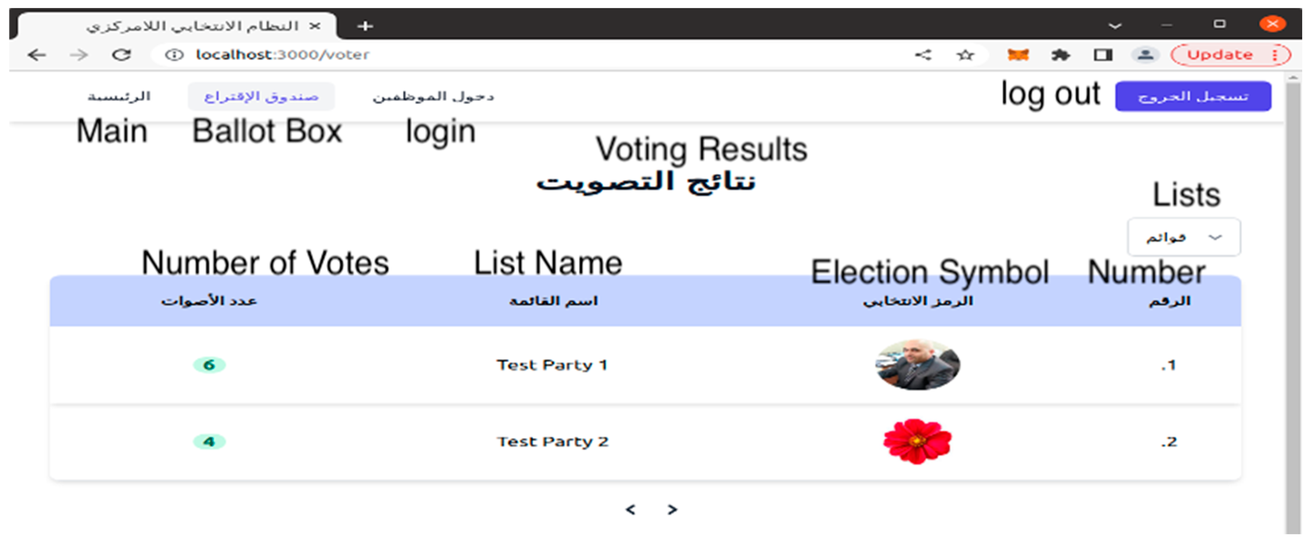This screenshot has height=543, width=1309.
Task: Click the red flower election symbol
Action: click(917, 442)
